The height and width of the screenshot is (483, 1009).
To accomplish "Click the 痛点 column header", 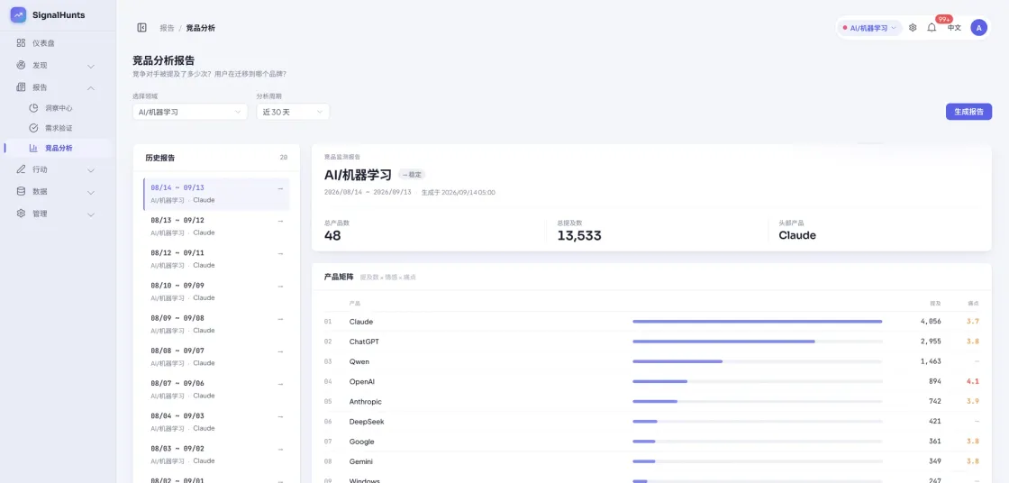I will tap(973, 303).
